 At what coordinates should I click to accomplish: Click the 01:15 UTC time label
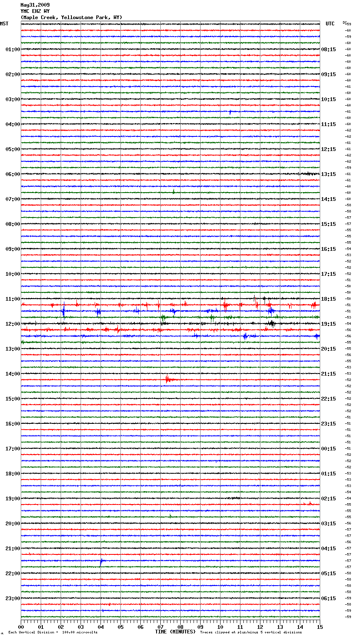pyautogui.click(x=328, y=474)
